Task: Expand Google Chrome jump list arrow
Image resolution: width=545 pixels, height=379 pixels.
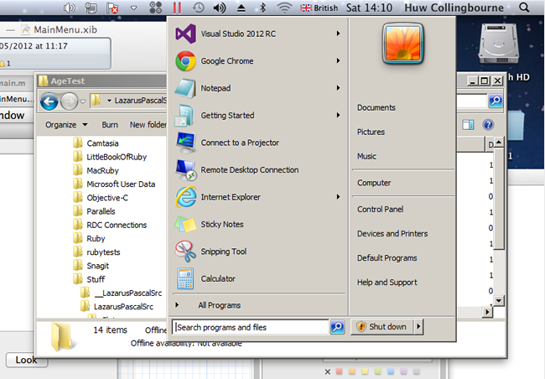Action: 338,61
